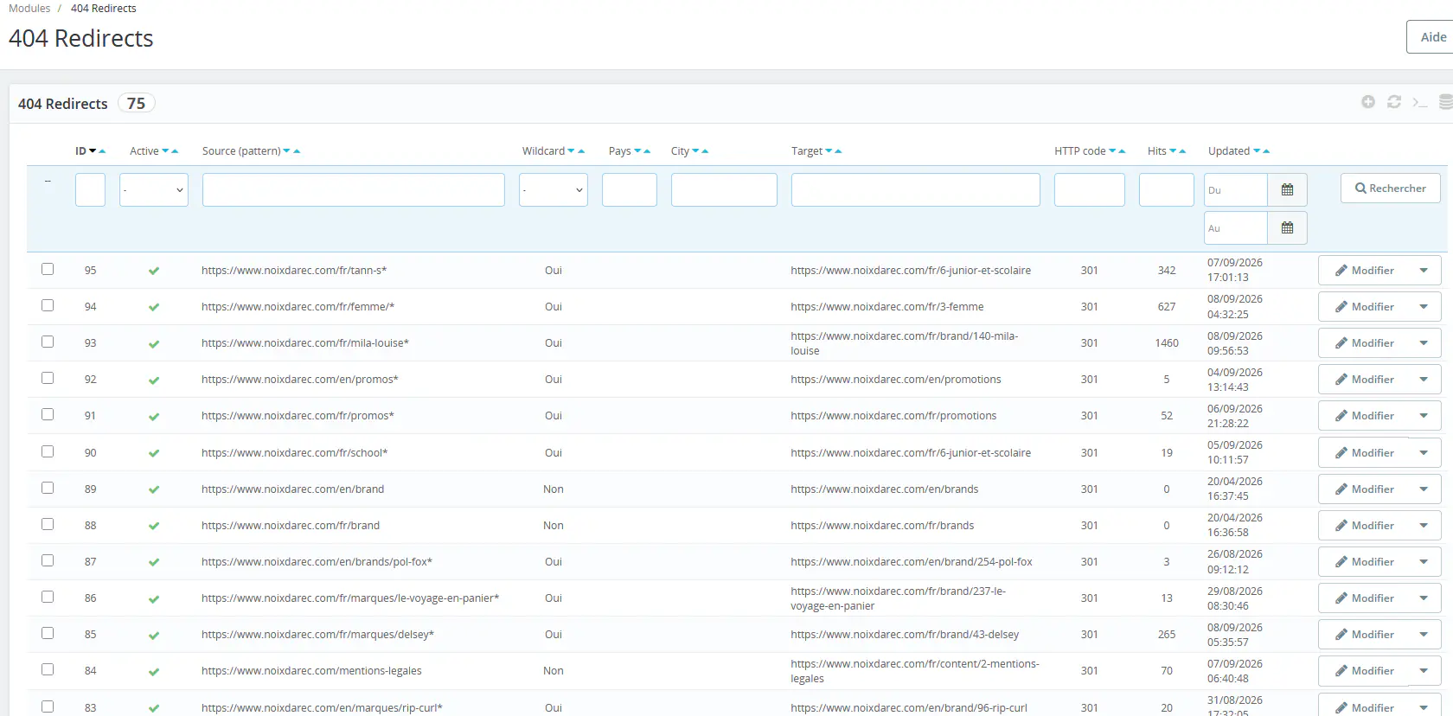Click the Source pattern filter field
Viewport: 1453px width, 716px height.
pyautogui.click(x=354, y=190)
